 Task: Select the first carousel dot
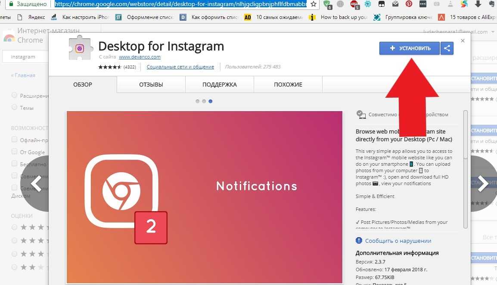tap(198, 101)
